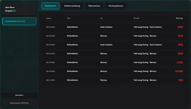Go to the Kontooptionen tab
191x109 pixels.
[x=116, y=6]
